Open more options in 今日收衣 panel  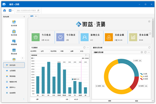coord(88,48)
